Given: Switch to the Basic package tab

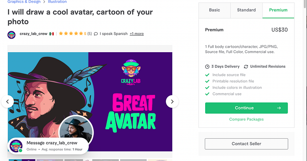Looking at the screenshot, I should click(x=215, y=10).
